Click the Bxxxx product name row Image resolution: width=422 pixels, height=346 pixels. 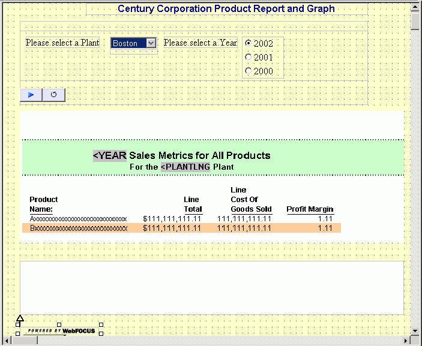coord(78,228)
